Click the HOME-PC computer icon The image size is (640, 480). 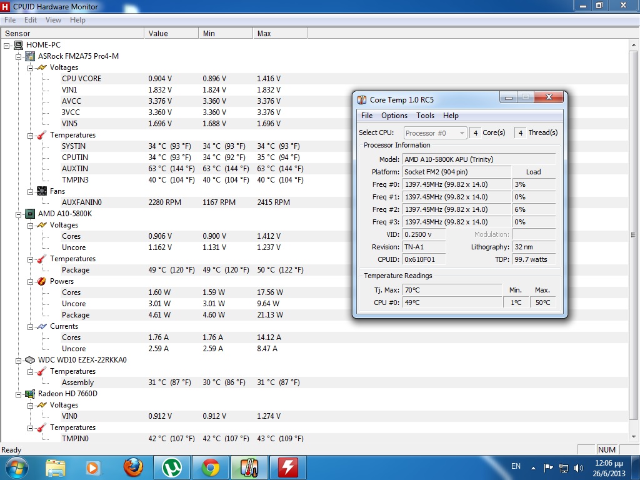[x=18, y=45]
